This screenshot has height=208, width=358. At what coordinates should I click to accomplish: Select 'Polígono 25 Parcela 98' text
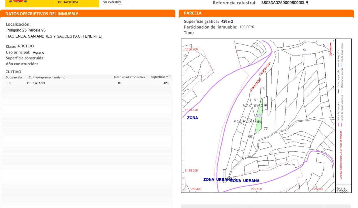click(x=26, y=30)
